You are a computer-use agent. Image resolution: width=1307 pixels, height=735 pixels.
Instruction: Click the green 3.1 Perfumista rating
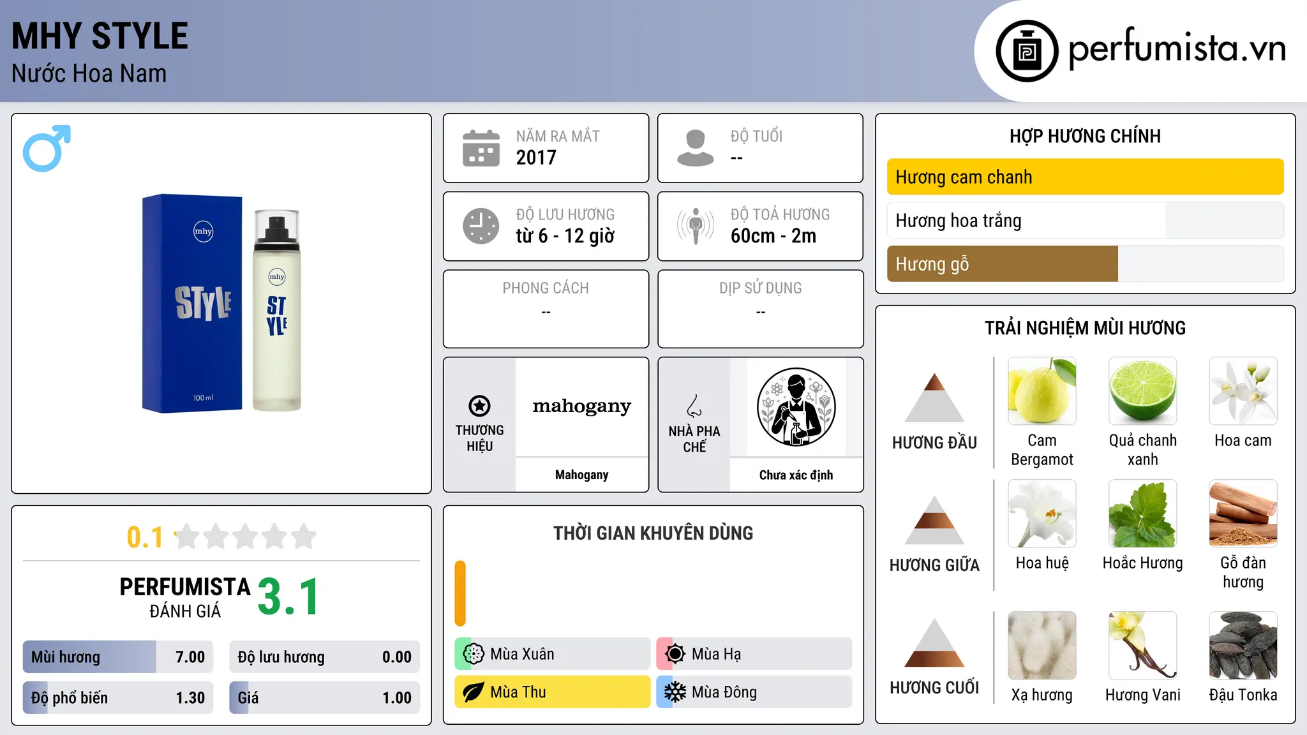288,597
